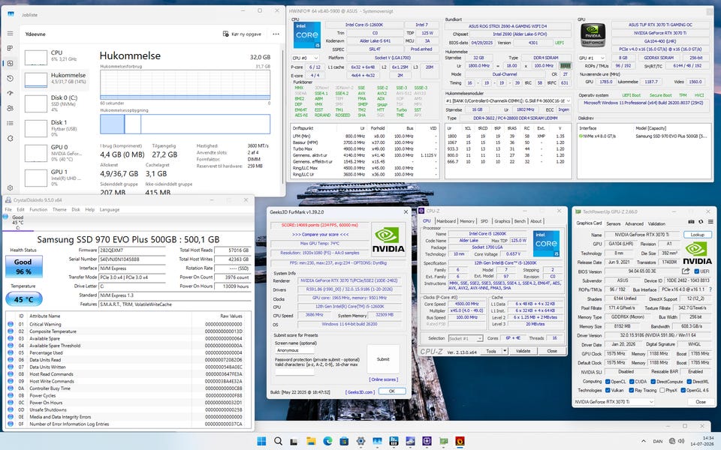
Task: Open File Explorer from taskbar
Action: (x=311, y=441)
